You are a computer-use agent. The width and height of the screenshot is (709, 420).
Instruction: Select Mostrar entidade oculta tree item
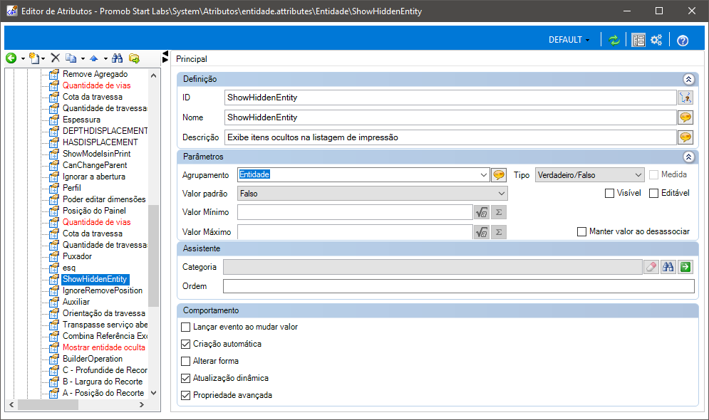coord(103,347)
